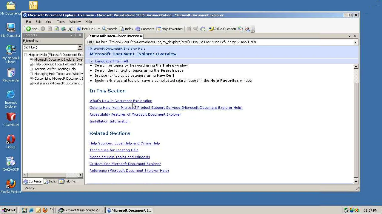Image resolution: width=382 pixels, height=214 pixels.
Task: Open the URL dropdown arrow
Action: 355,42
